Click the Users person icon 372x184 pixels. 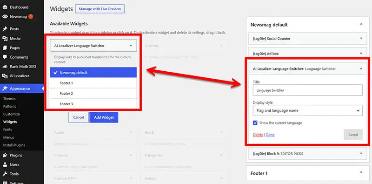click(x=5, y=164)
